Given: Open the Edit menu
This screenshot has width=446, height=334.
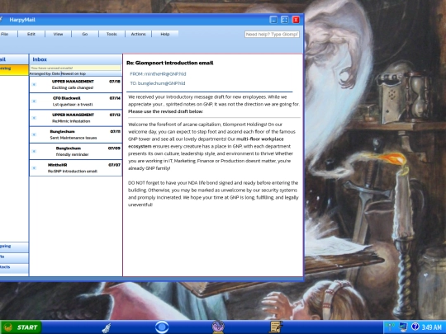Looking at the screenshot, I should pyautogui.click(x=31, y=34).
